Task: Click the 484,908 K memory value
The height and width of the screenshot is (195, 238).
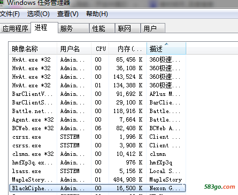Action: 128,179
